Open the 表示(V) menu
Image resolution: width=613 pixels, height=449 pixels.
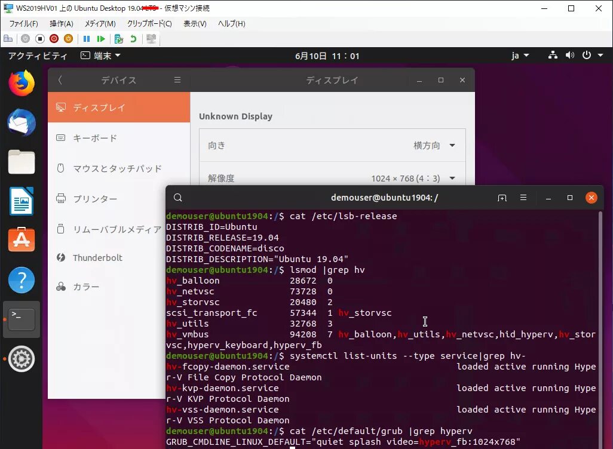195,24
